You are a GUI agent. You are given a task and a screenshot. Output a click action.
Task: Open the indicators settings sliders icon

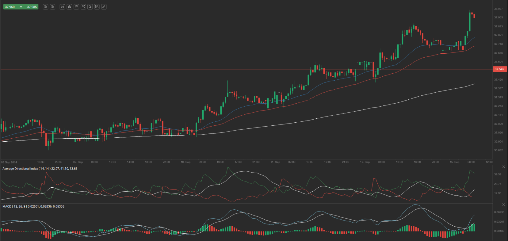pyautogui.click(x=76, y=7)
